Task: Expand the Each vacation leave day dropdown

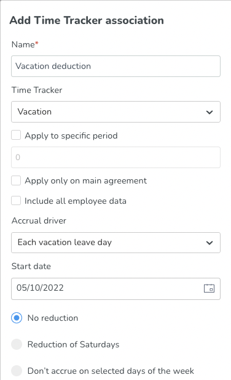Action: pyautogui.click(x=116, y=243)
